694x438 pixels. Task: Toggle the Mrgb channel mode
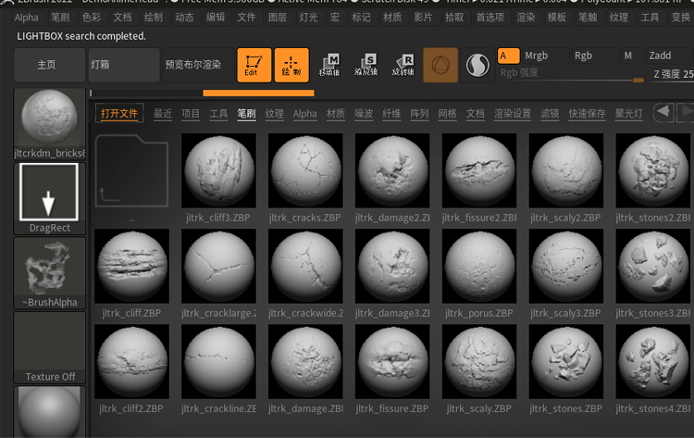(542, 56)
